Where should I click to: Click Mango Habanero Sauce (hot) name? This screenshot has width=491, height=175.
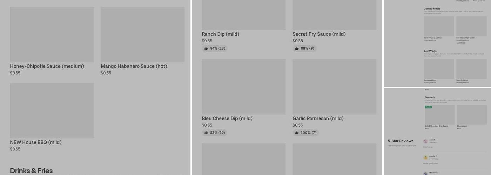[x=134, y=66]
